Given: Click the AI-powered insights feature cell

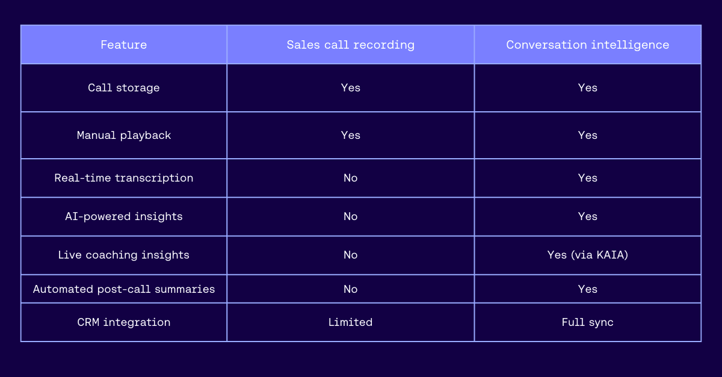Looking at the screenshot, I should [x=123, y=216].
